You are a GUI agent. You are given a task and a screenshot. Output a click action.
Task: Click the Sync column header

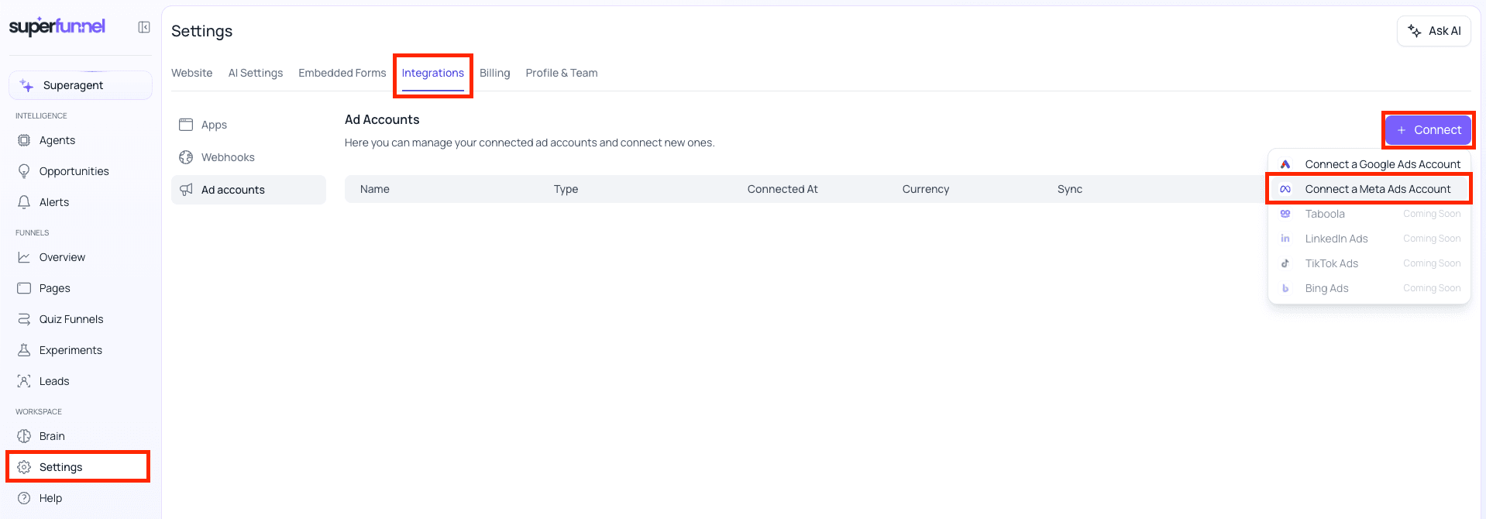pyautogui.click(x=1070, y=189)
